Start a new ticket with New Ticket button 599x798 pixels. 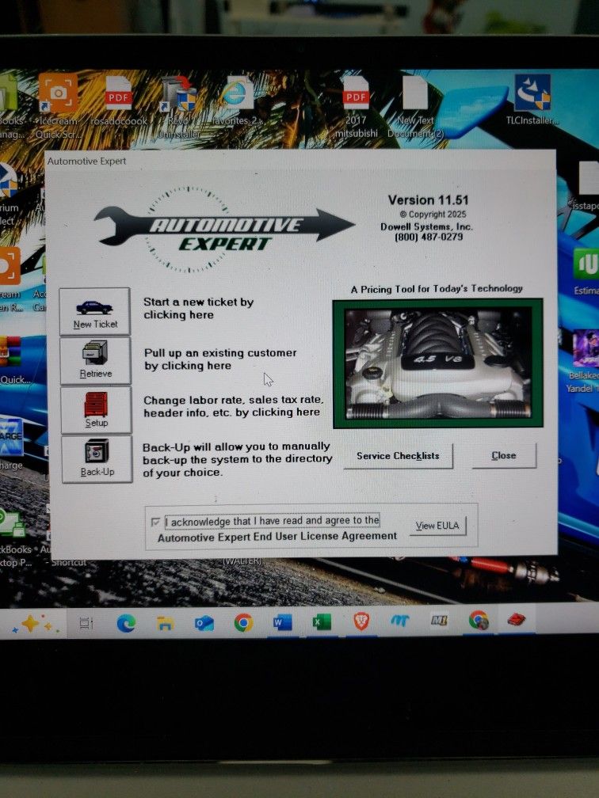click(x=95, y=311)
